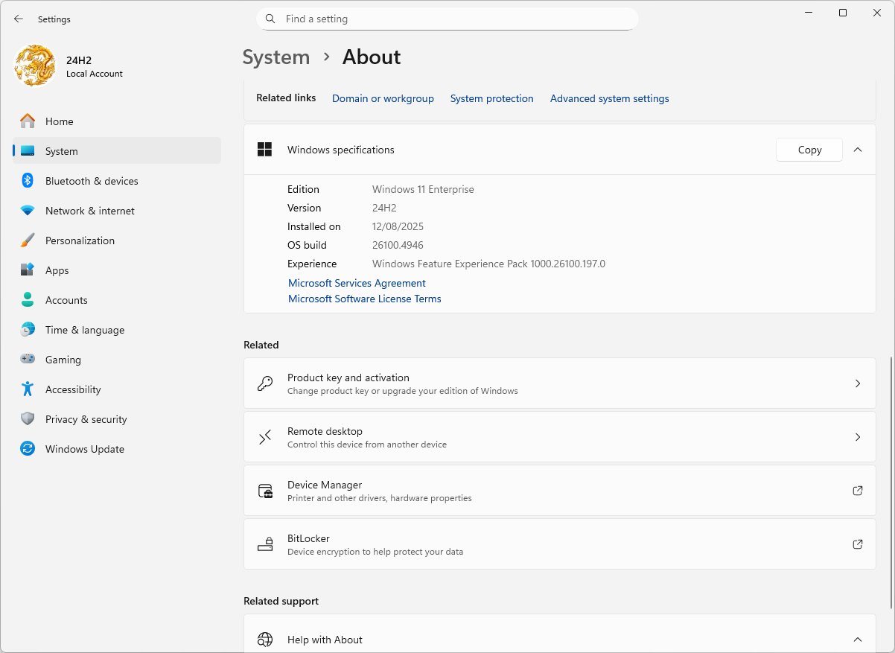
Task: Click the back arrow icon
Action: click(19, 19)
